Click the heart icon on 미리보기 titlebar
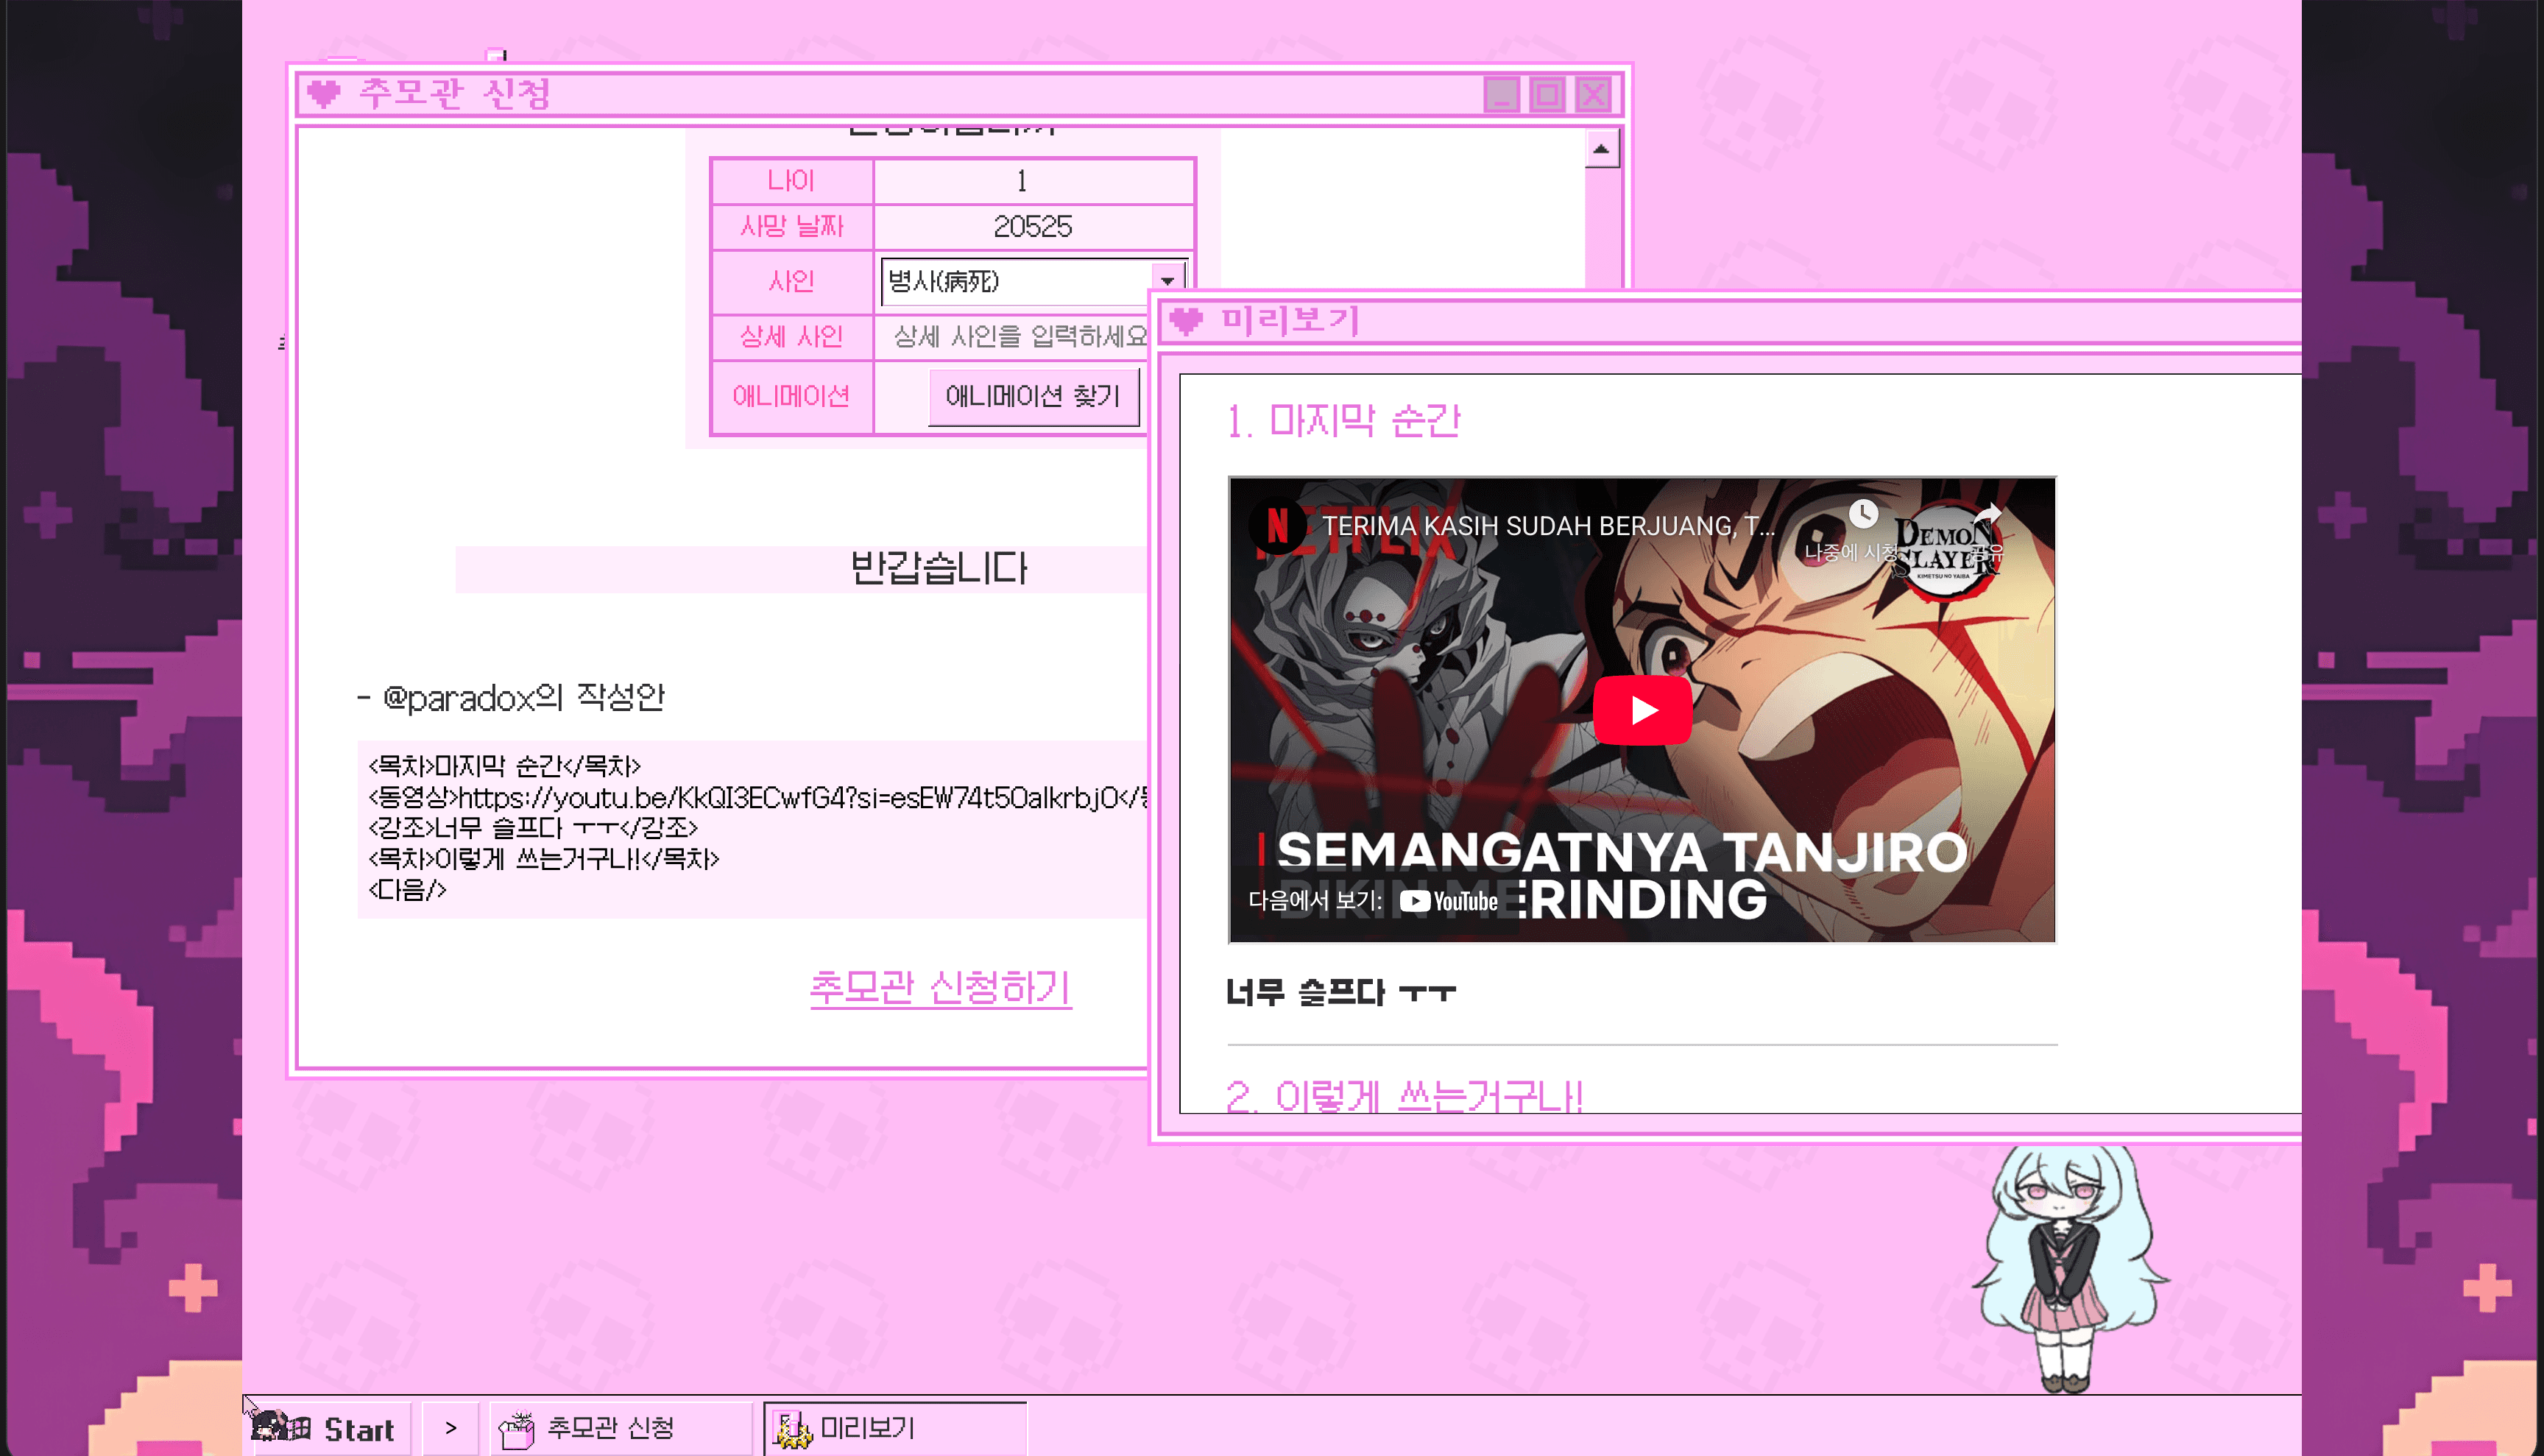The image size is (2544, 1456). click(x=1186, y=320)
